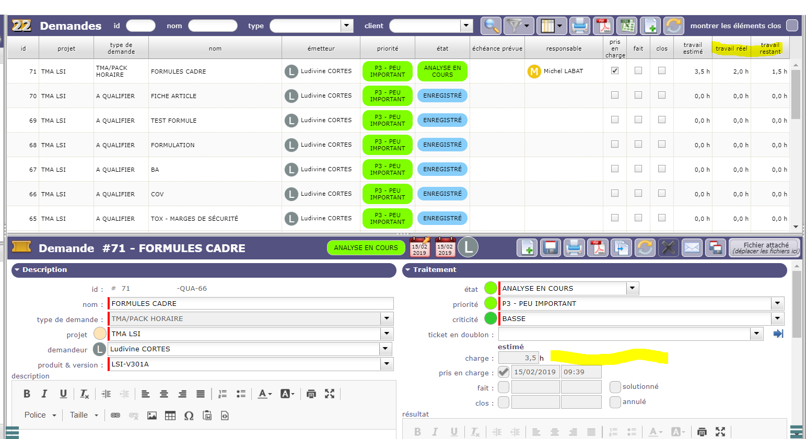The width and height of the screenshot is (806, 439).
Task: Click the green priorité color indicator
Action: 490,303
